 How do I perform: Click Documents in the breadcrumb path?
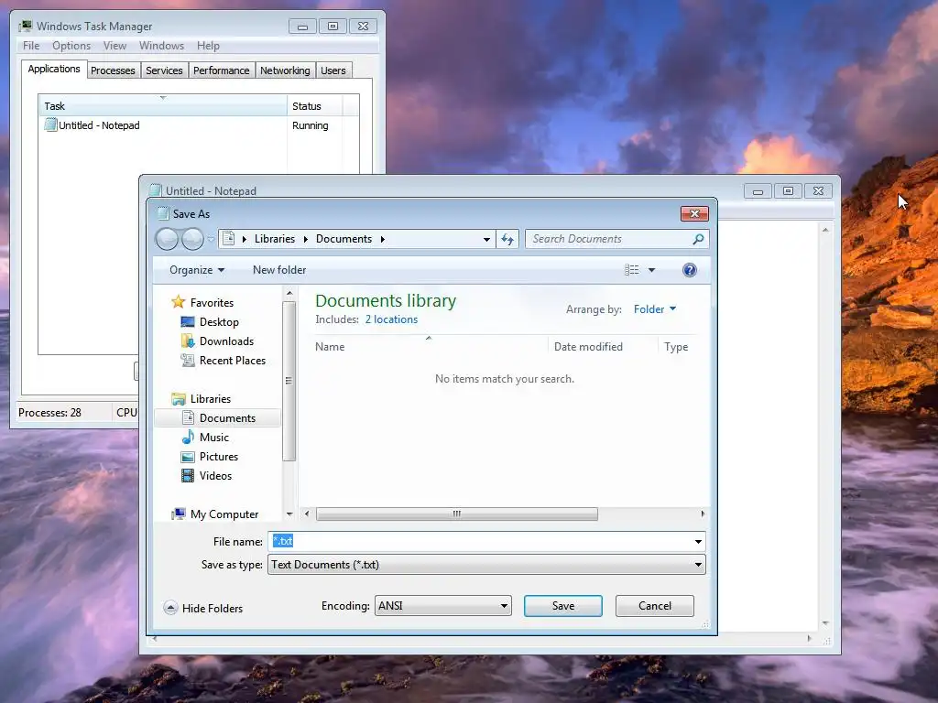click(344, 239)
